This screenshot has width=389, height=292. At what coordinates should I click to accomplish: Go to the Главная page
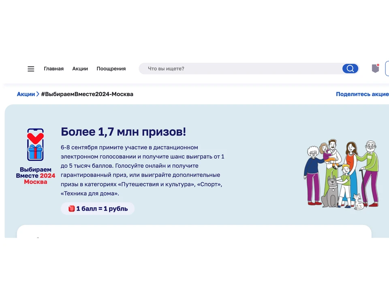(x=53, y=69)
